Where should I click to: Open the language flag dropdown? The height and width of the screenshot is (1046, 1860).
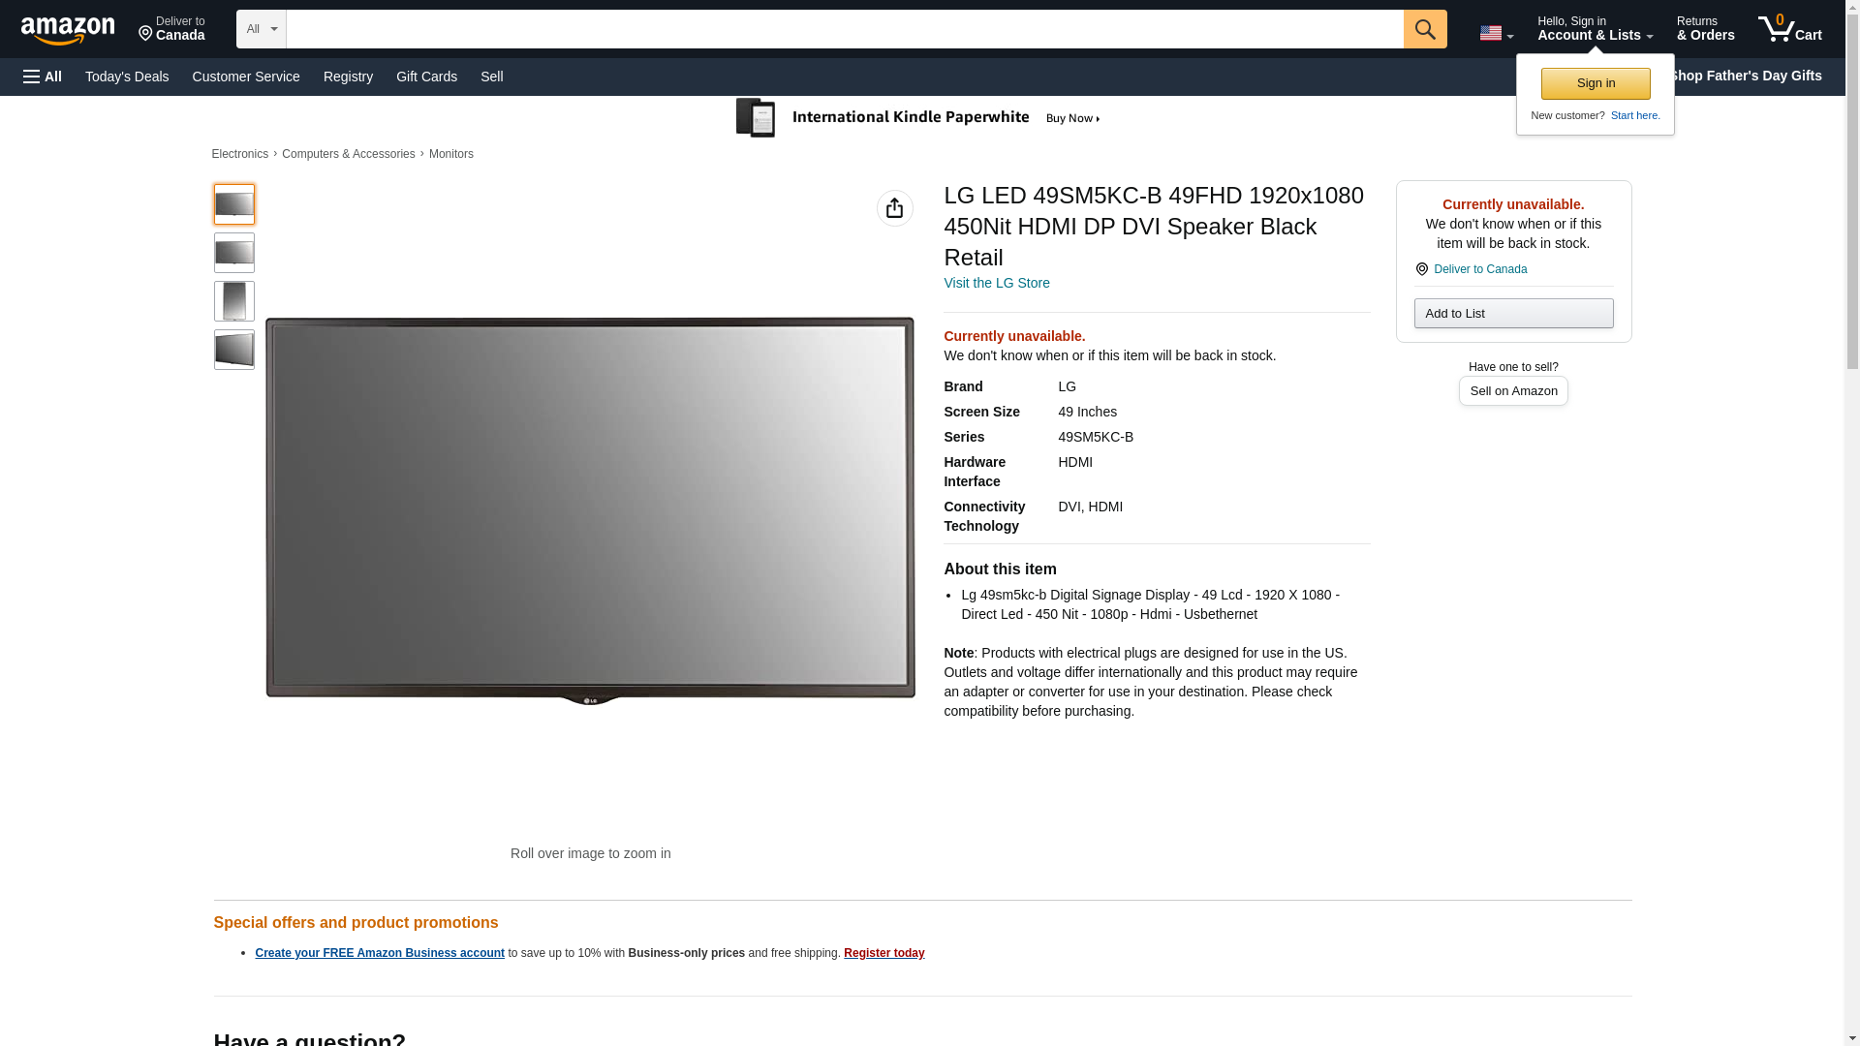tap(1496, 33)
